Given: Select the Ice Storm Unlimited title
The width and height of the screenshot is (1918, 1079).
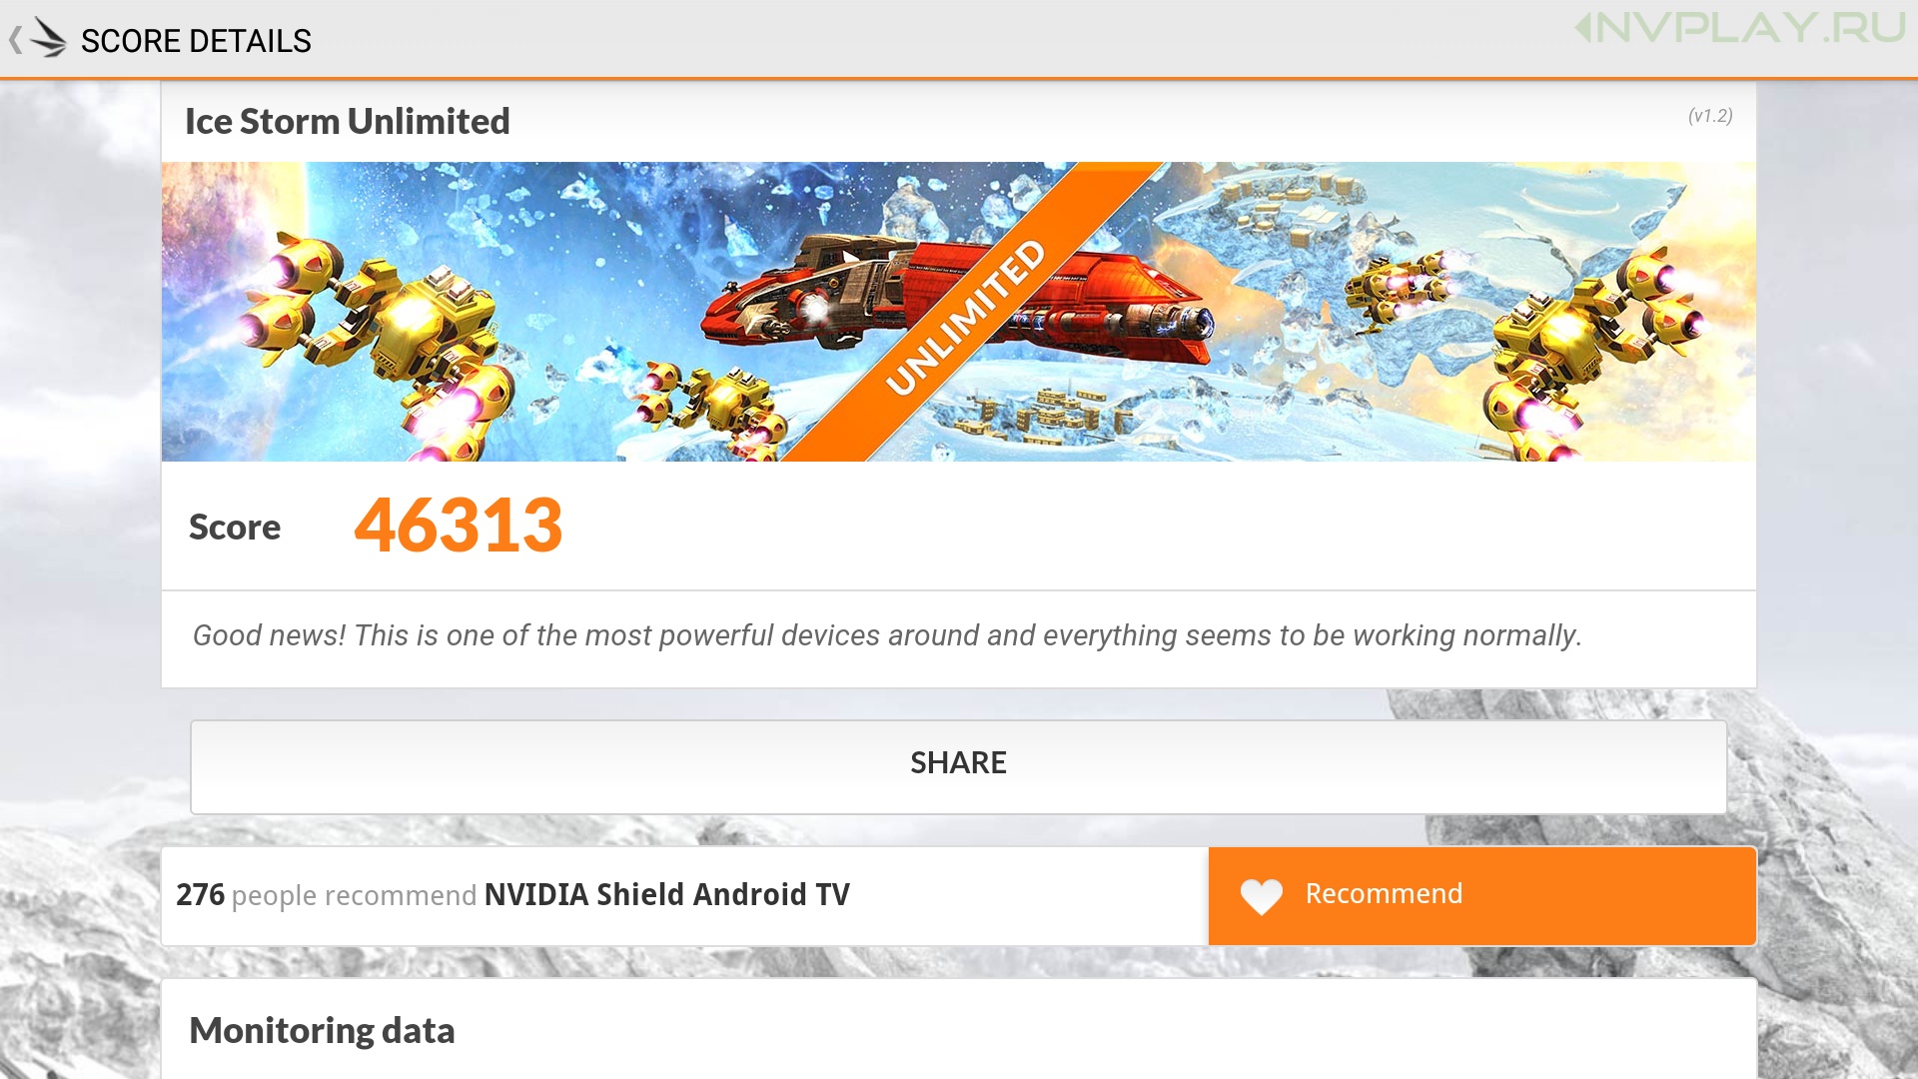Looking at the screenshot, I should (x=347, y=121).
